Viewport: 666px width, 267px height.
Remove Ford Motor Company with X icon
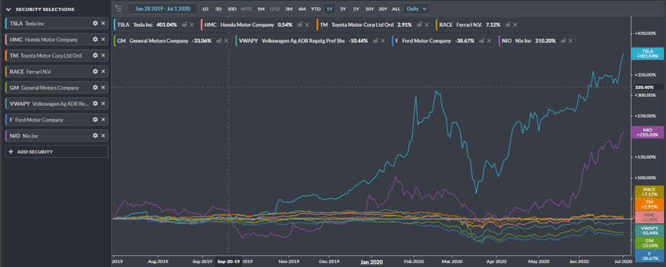(103, 120)
